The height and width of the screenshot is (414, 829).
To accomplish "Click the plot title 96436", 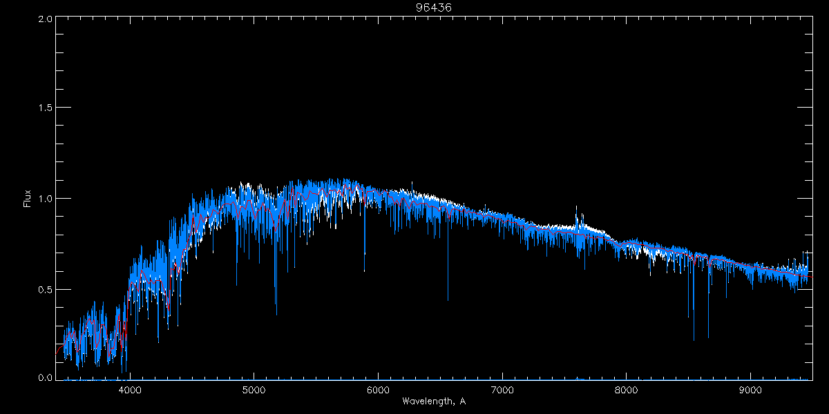I will (434, 7).
